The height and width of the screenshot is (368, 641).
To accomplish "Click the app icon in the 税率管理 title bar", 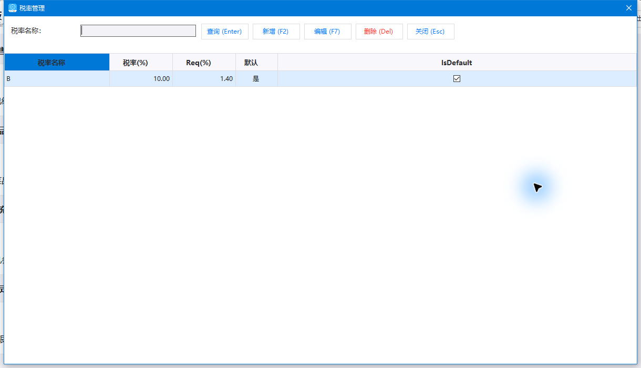I will point(13,8).
